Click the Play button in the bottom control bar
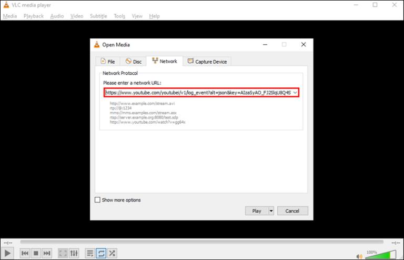 (x=8, y=253)
